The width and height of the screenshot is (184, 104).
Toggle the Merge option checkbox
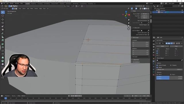tap(157, 67)
